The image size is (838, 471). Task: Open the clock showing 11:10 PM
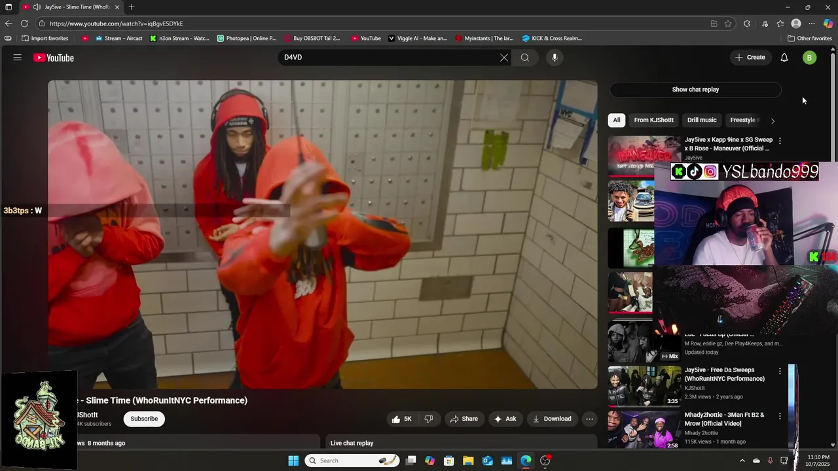[818, 461]
